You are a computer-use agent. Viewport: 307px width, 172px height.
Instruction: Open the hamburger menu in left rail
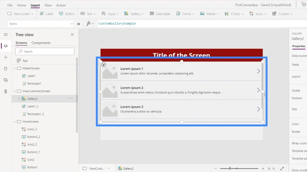(x=6, y=35)
